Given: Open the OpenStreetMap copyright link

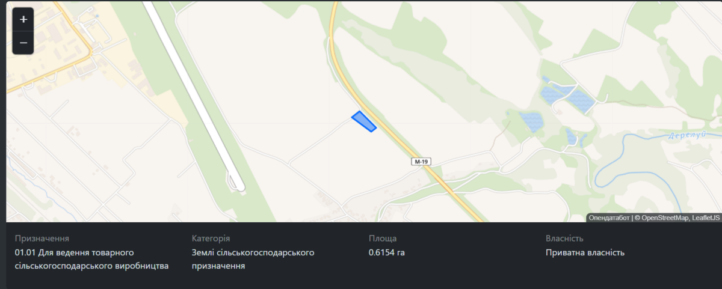Looking at the screenshot, I should pyautogui.click(x=664, y=218).
